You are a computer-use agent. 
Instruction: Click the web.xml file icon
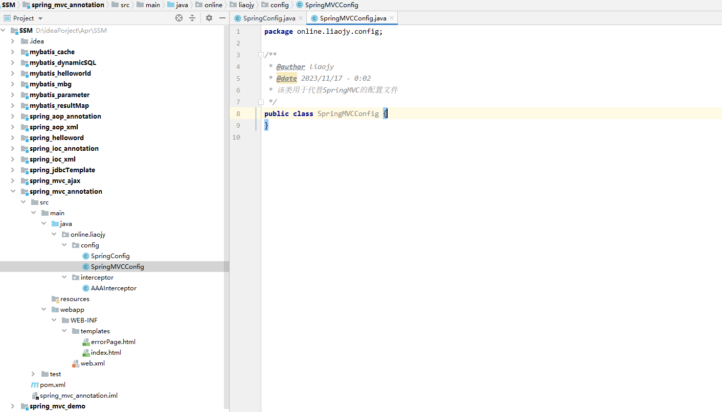tap(76, 363)
